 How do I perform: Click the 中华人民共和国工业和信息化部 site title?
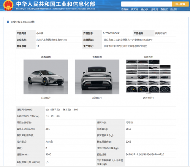55,4
